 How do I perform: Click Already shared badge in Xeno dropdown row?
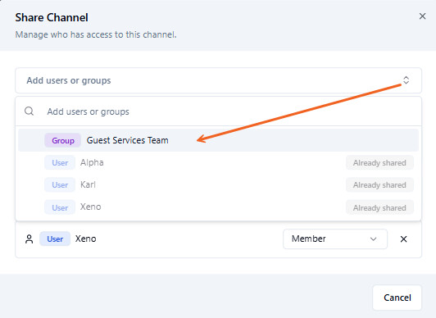click(x=379, y=207)
